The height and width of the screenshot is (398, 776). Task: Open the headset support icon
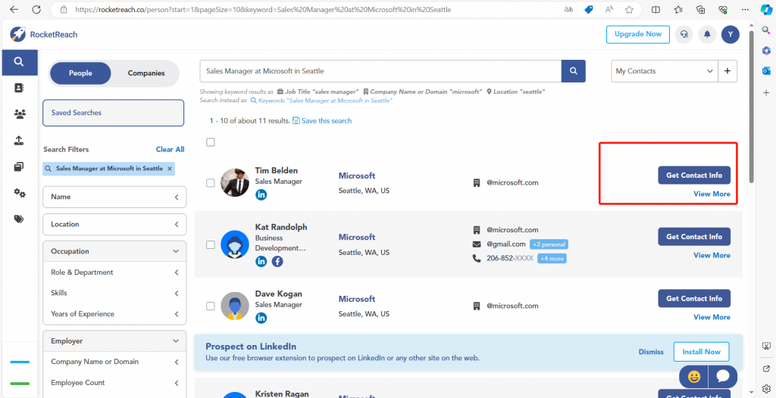click(684, 34)
